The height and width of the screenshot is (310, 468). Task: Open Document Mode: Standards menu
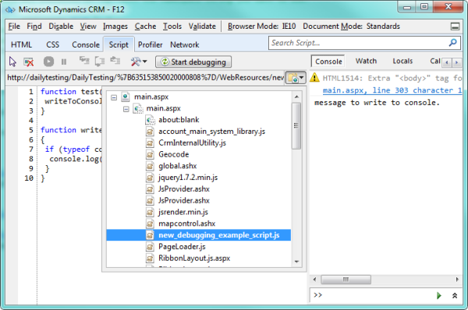coord(351,26)
